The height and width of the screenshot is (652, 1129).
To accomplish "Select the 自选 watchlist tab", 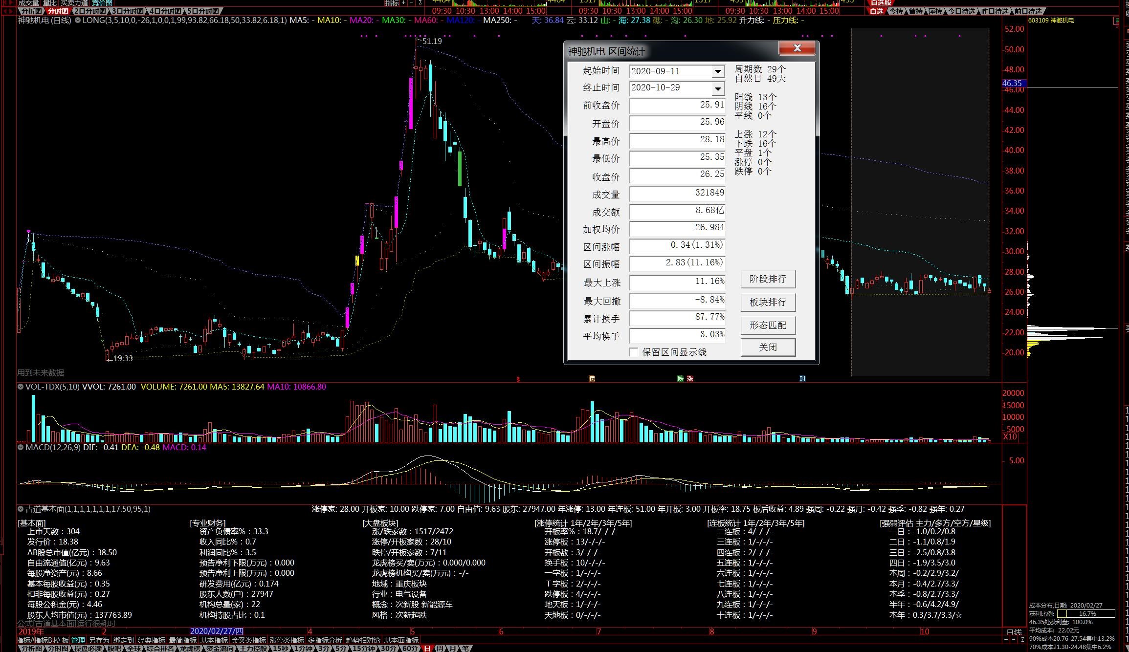I will 877,11.
